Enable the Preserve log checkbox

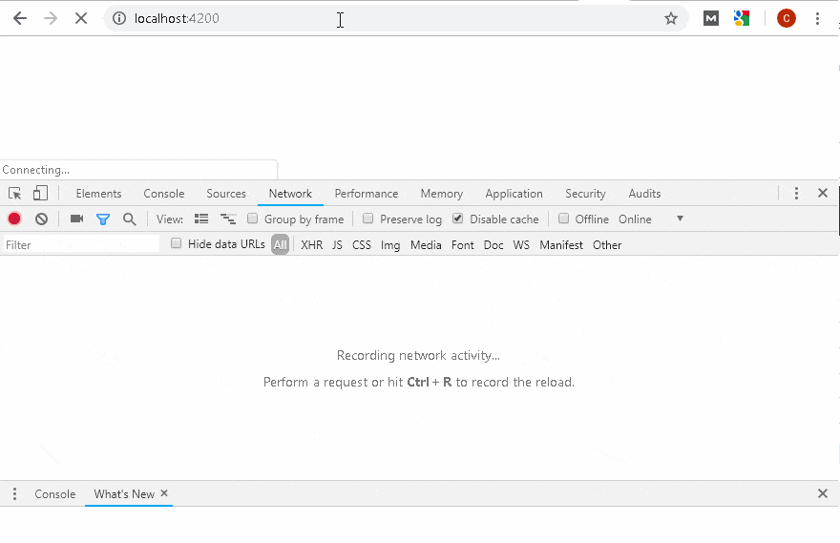[x=368, y=219]
